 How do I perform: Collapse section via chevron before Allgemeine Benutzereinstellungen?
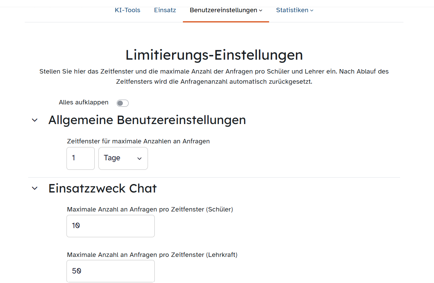click(35, 120)
